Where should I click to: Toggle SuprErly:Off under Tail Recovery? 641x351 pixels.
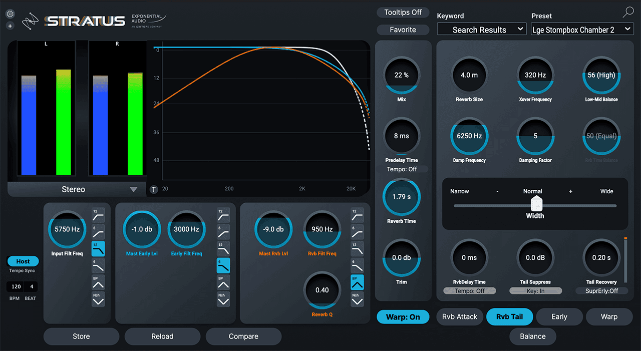coord(601,291)
